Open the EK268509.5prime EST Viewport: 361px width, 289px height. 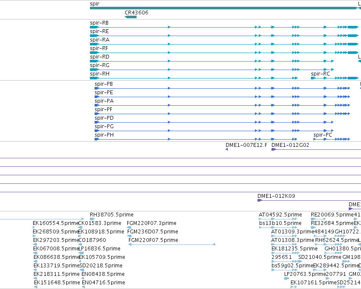(x=56, y=232)
